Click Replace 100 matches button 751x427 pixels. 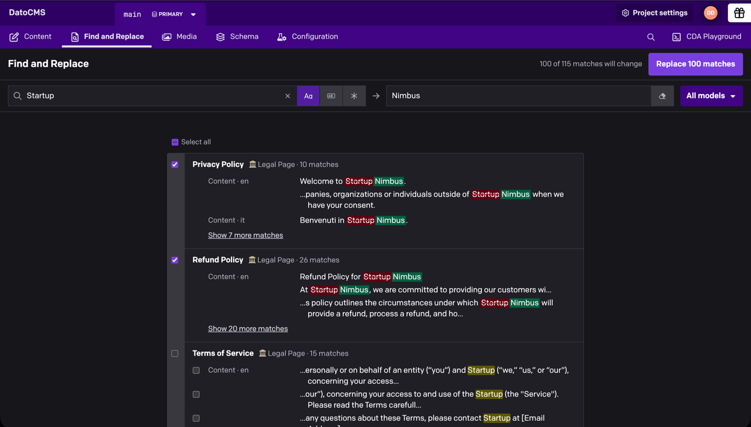pyautogui.click(x=696, y=64)
